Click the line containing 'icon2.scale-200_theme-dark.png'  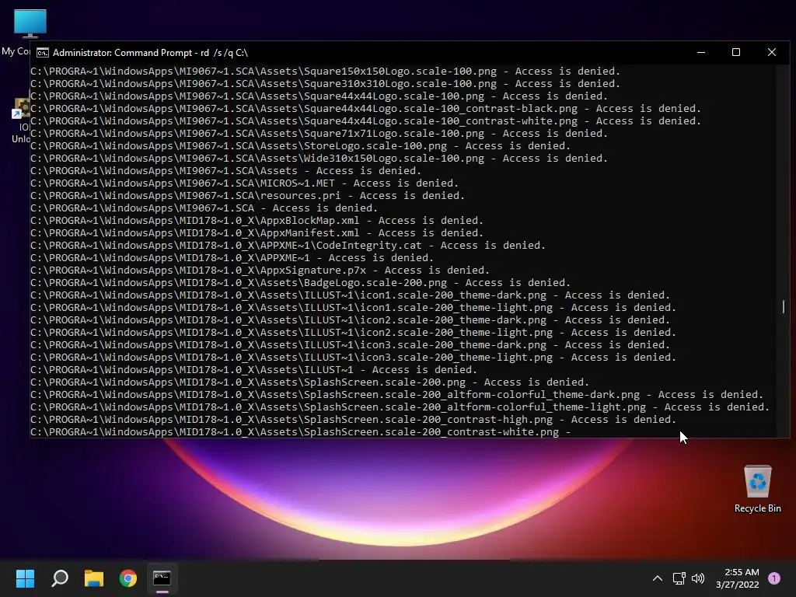(x=351, y=319)
